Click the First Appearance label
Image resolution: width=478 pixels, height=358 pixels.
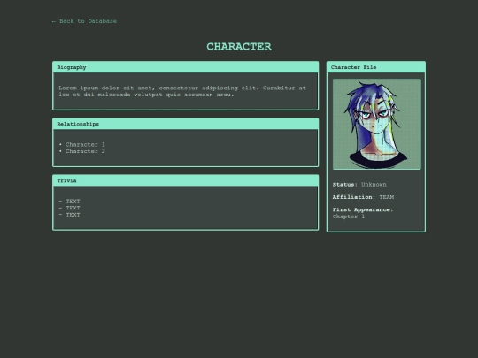363,209
